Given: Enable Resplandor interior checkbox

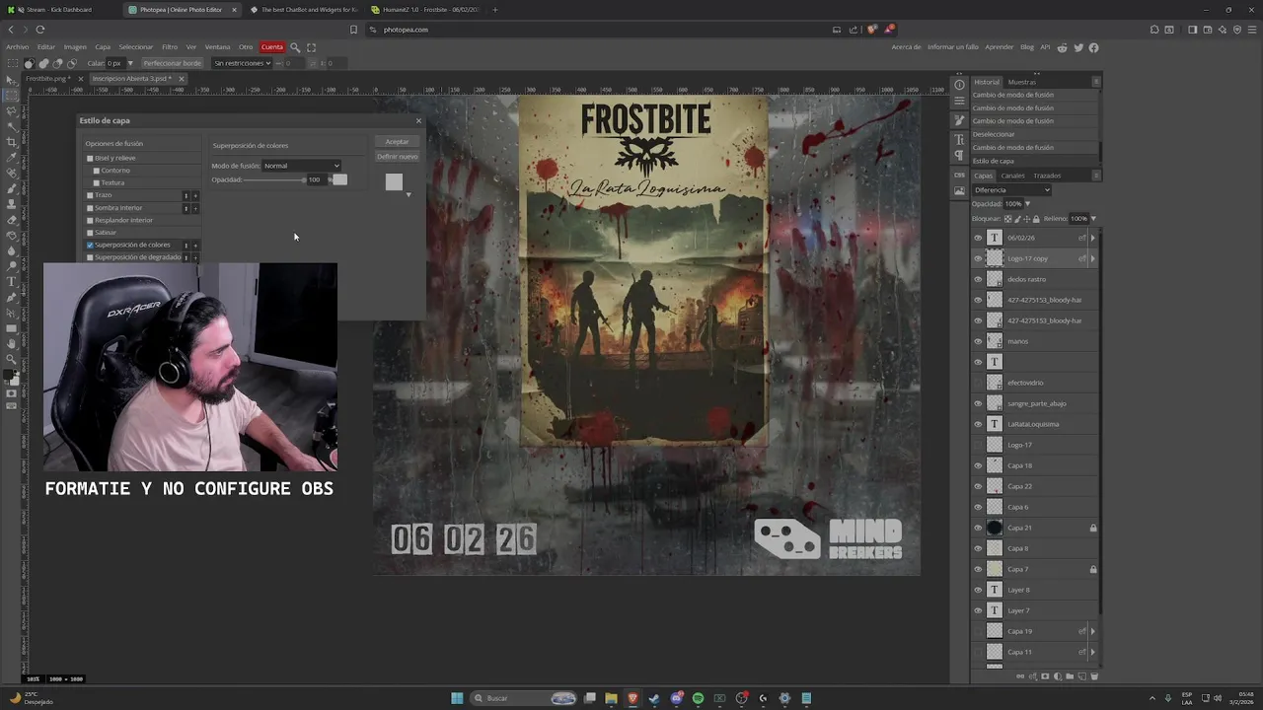Looking at the screenshot, I should [x=90, y=220].
